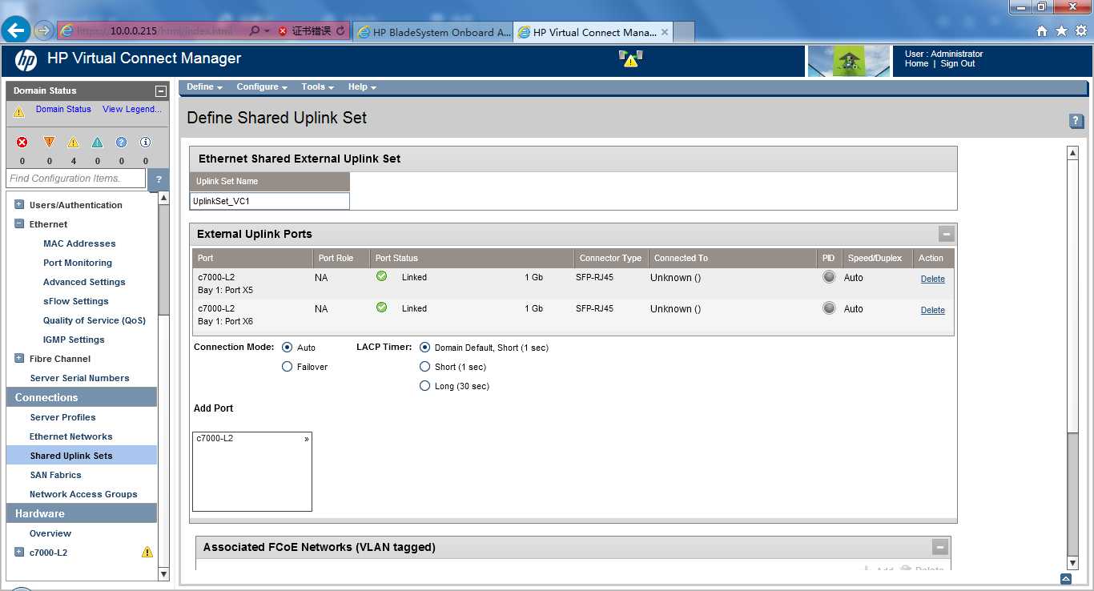The height and width of the screenshot is (591, 1094).
Task: Click the browser forward arrow button
Action: pos(43,31)
